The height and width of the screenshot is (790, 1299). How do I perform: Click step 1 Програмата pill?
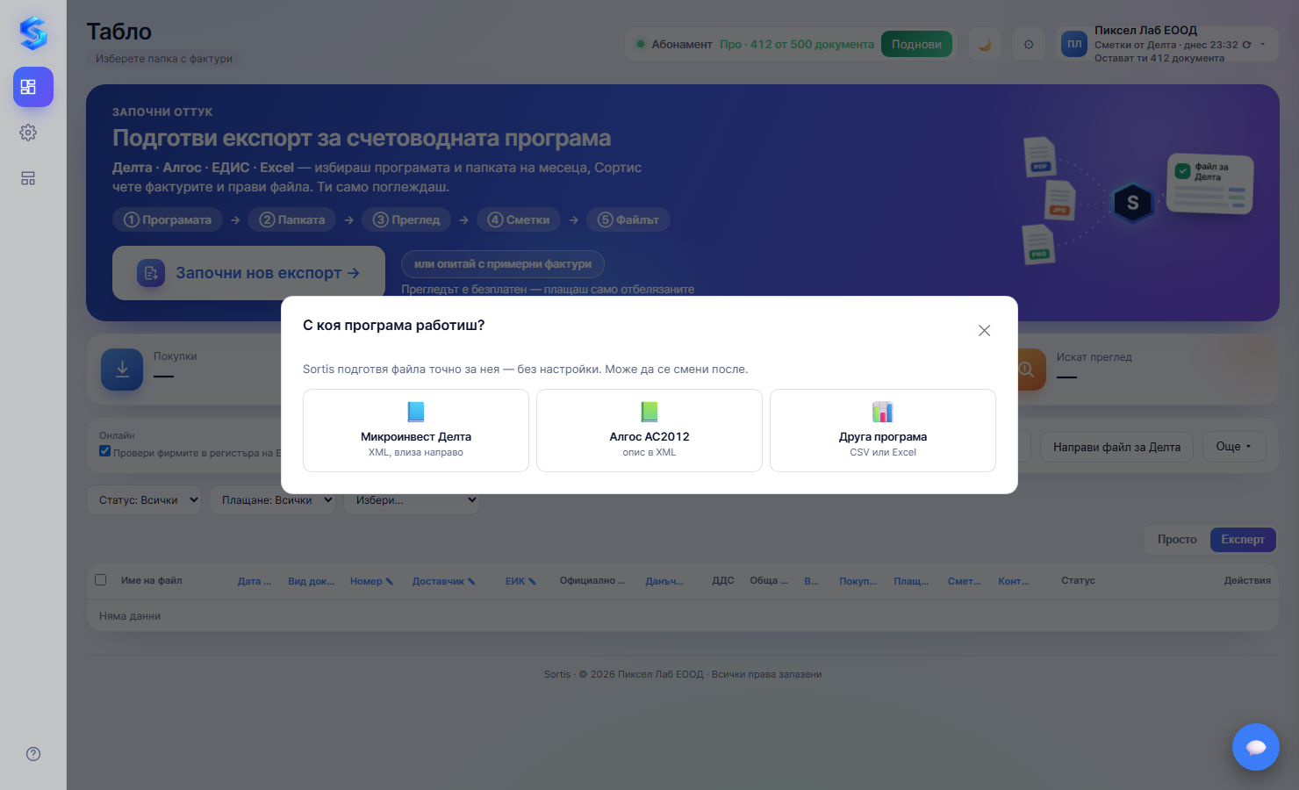coord(168,219)
